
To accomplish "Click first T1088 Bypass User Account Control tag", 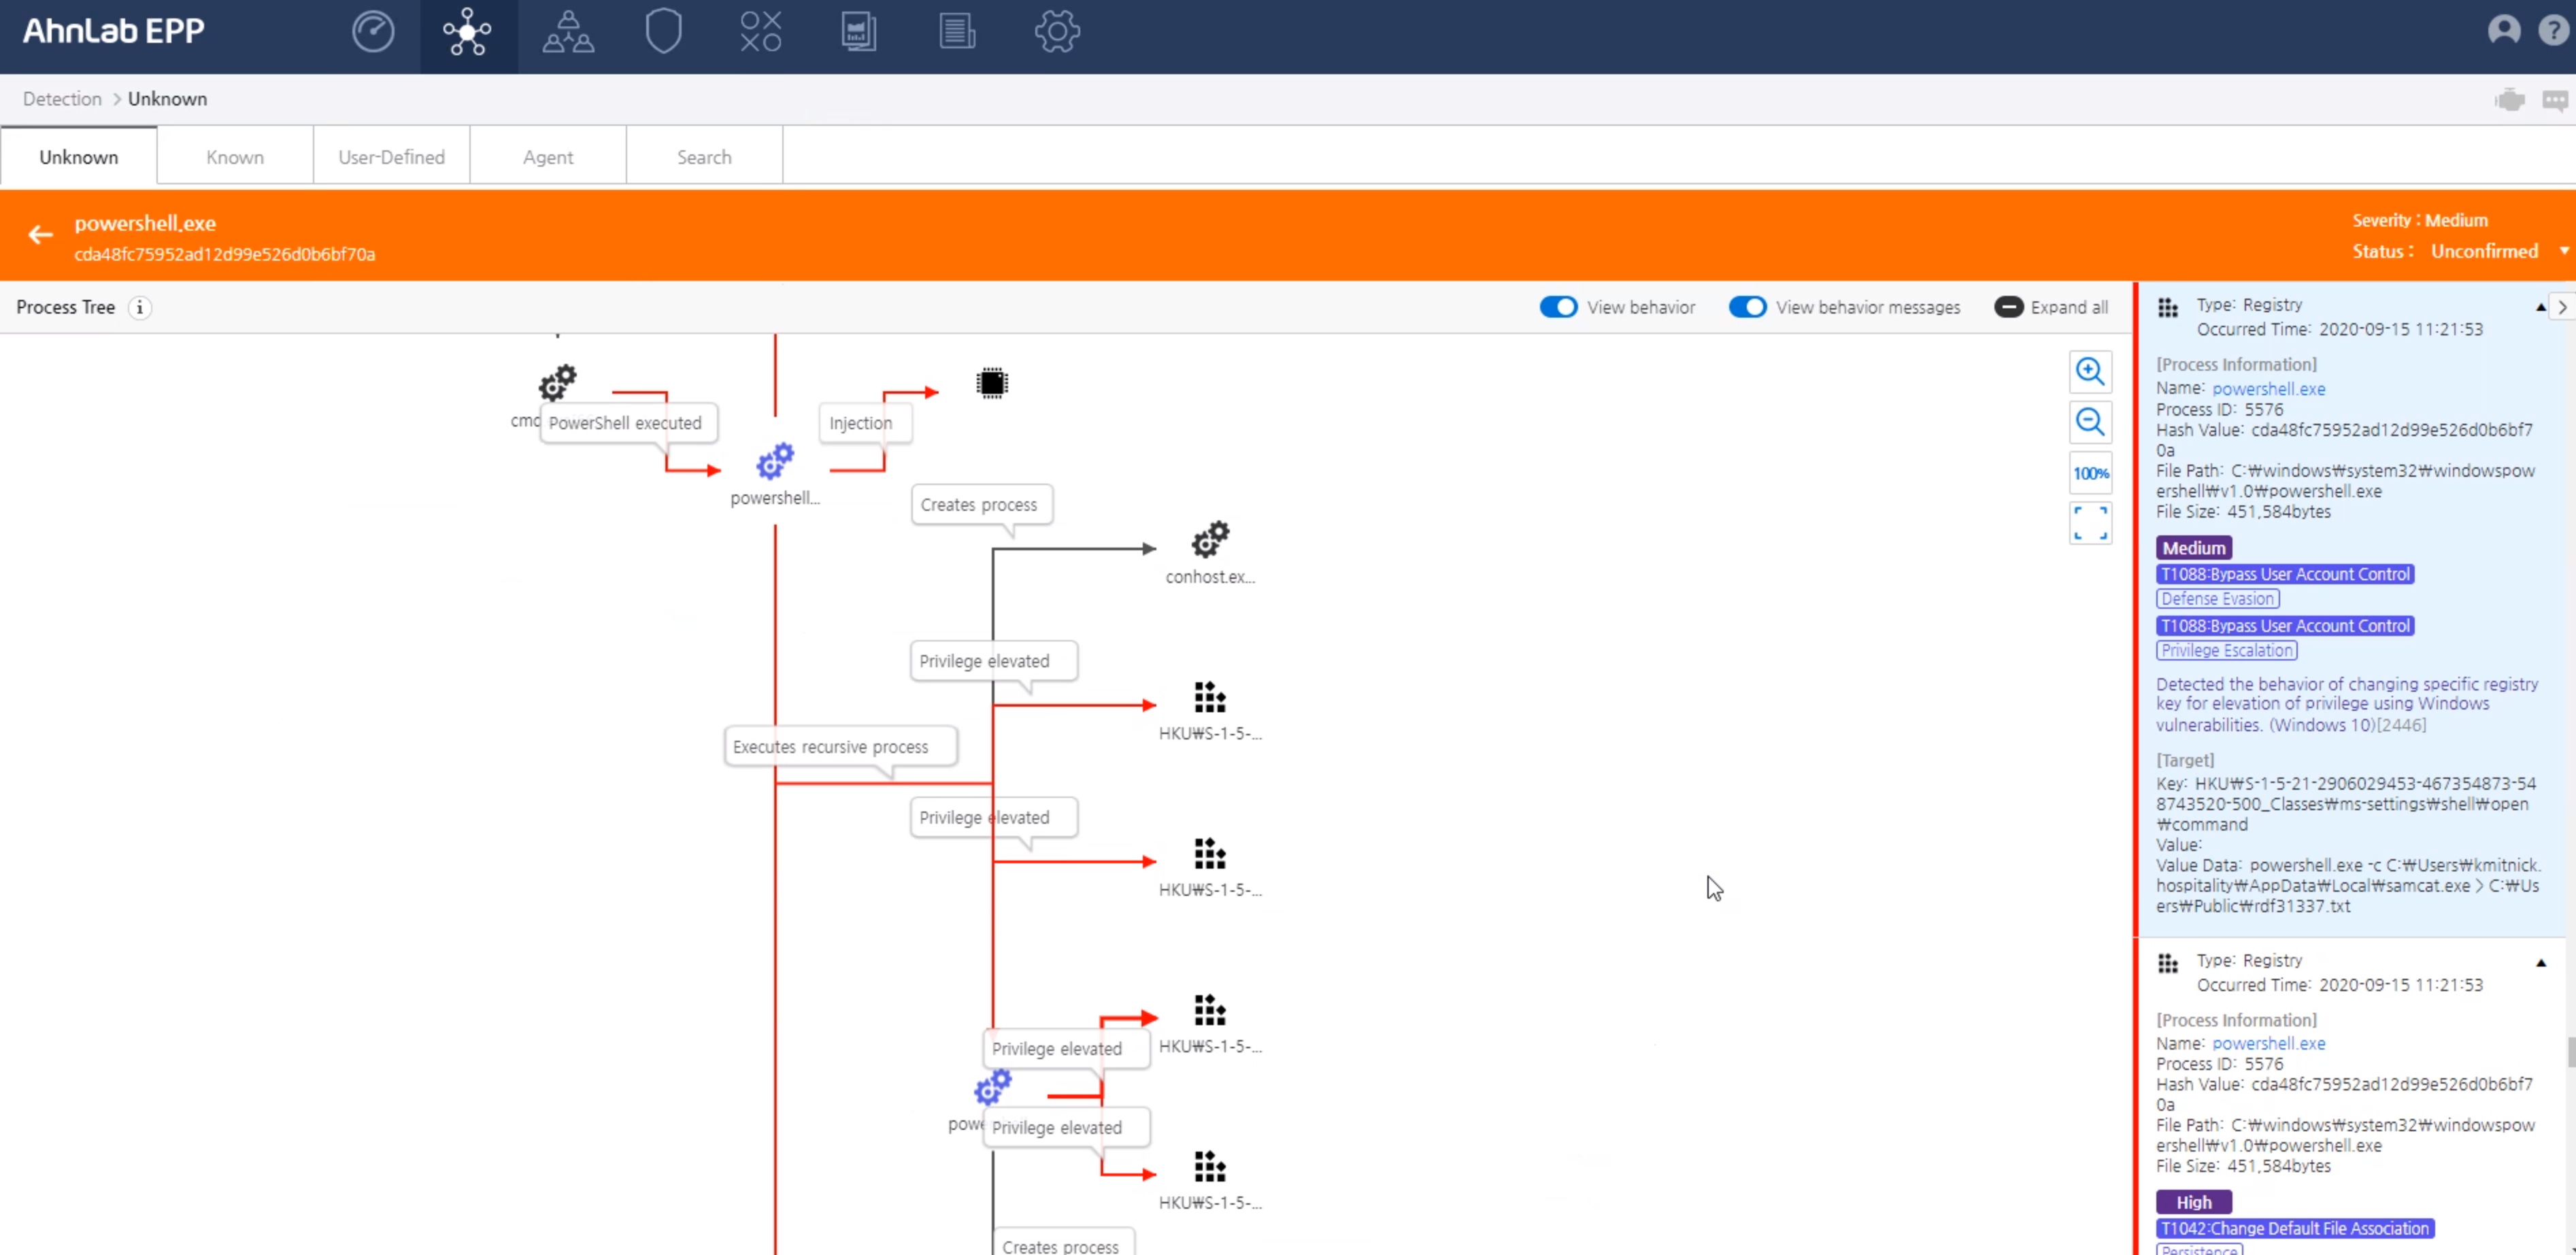I will [2284, 574].
